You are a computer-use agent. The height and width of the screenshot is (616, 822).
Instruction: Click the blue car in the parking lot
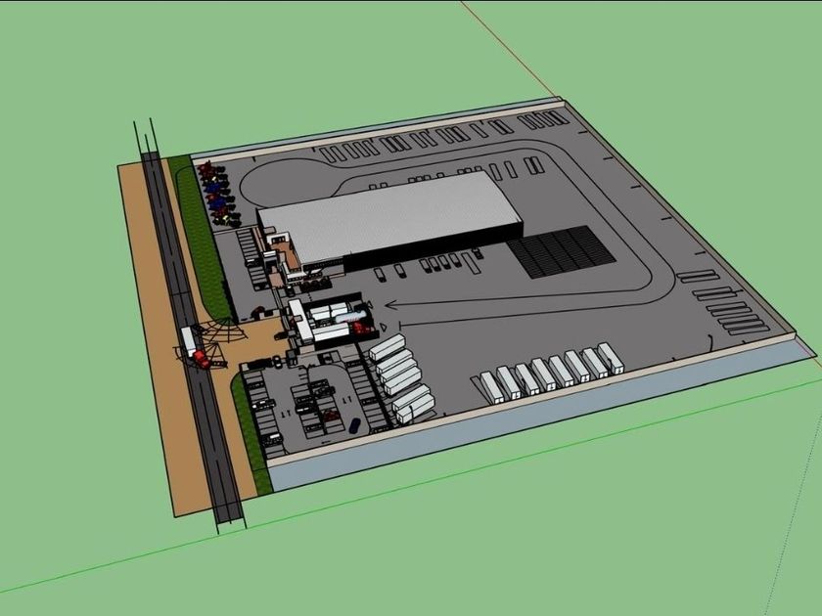355,424
